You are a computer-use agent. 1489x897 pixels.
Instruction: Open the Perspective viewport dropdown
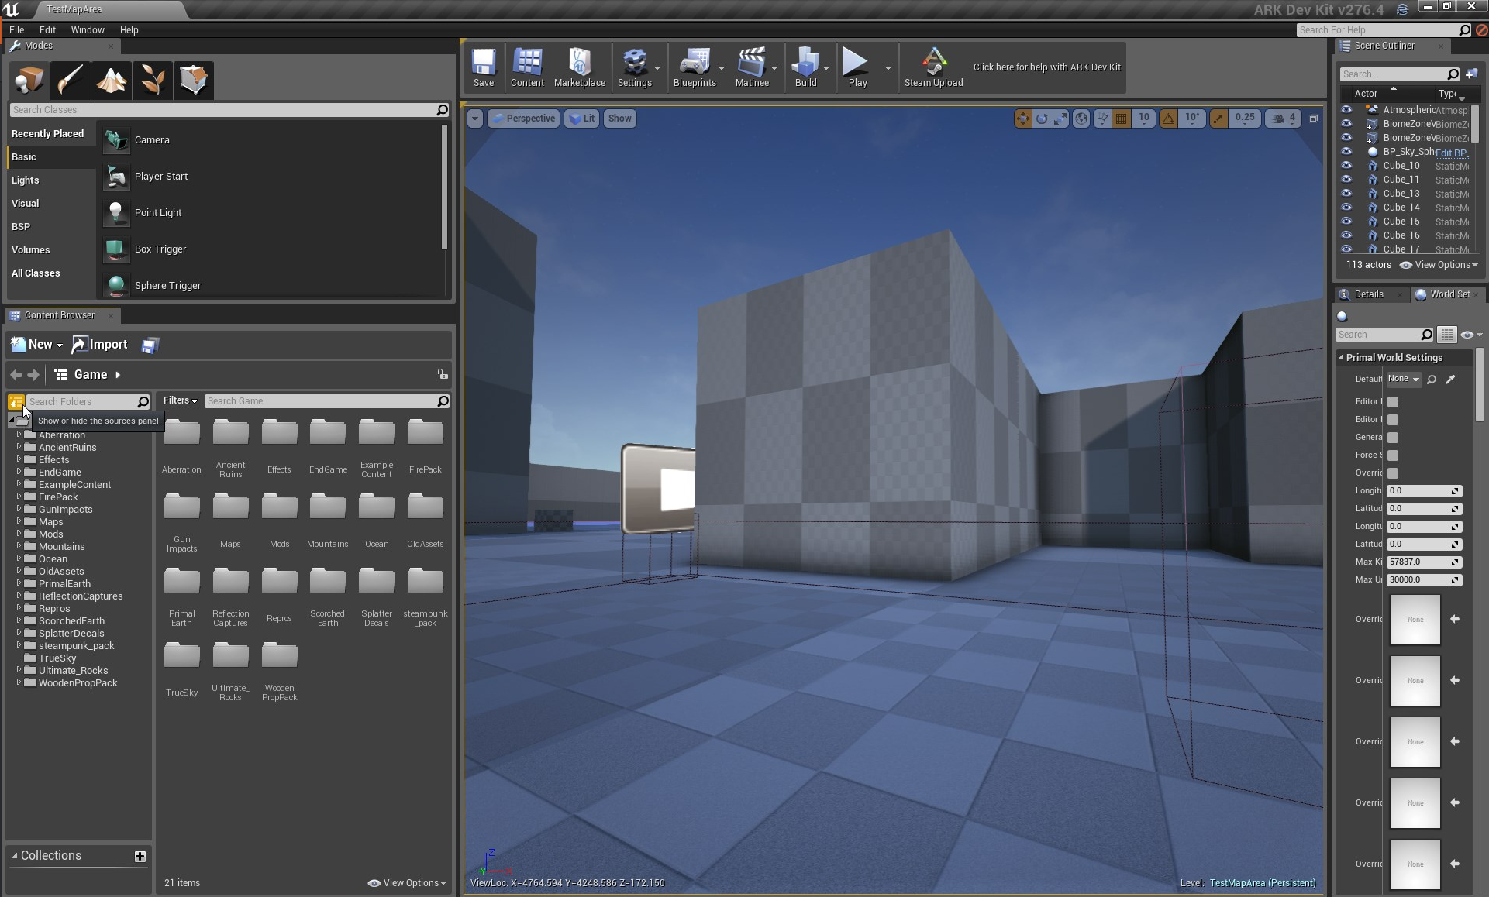click(523, 119)
